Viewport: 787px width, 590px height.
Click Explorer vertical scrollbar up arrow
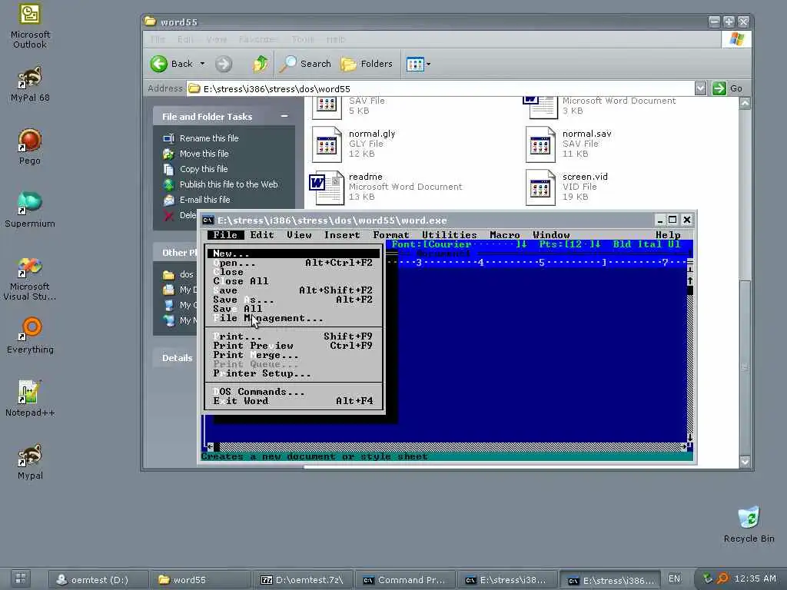(x=745, y=104)
